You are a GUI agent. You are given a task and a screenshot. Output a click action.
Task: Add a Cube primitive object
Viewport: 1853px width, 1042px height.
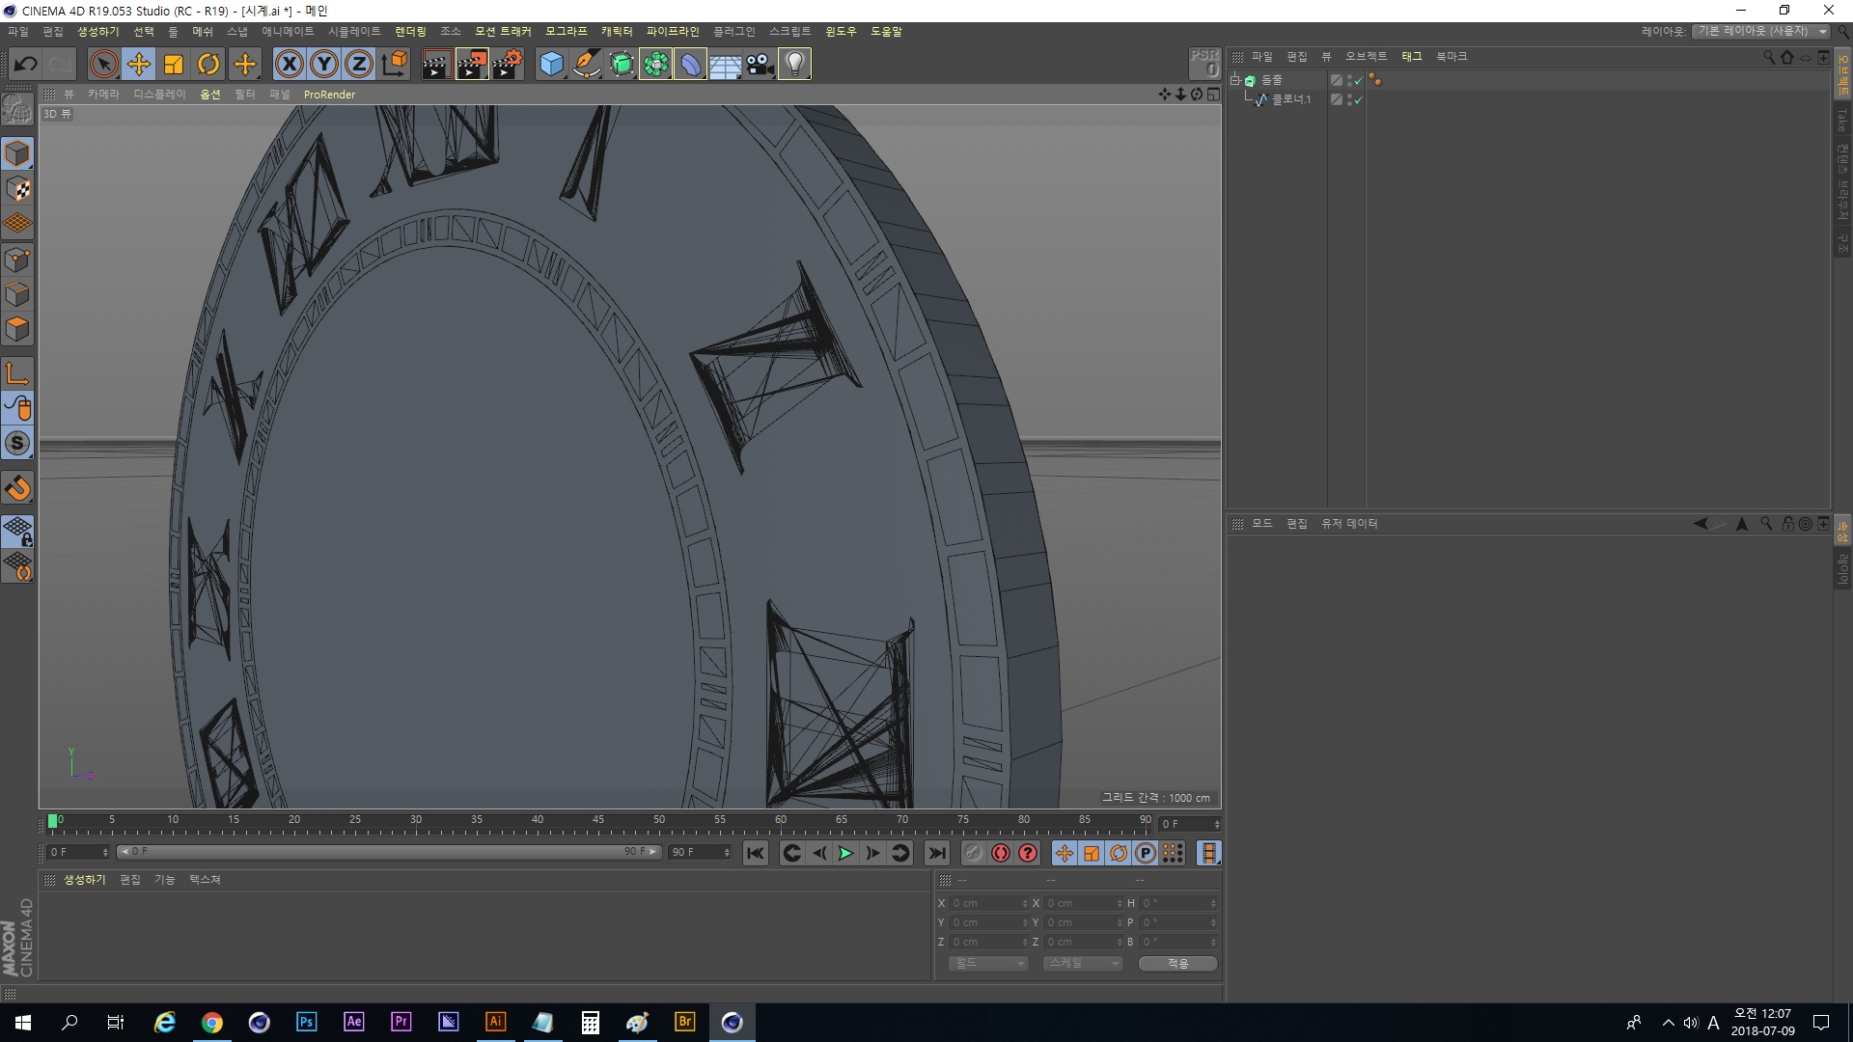551,65
